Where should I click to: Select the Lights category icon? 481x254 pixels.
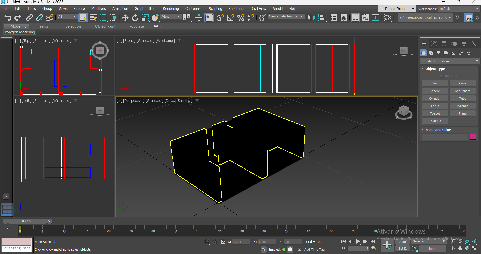[x=438, y=53]
